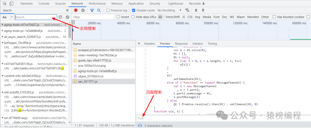This screenshot has height=128, width=311.
Task: Open the Security tab
Action: pos(155,3)
